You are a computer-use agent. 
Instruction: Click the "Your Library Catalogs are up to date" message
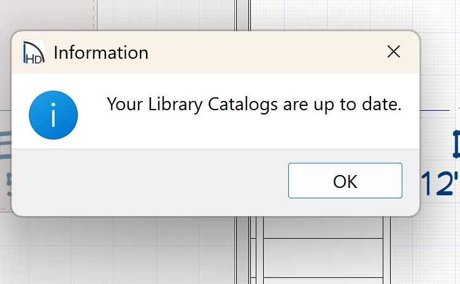(254, 105)
